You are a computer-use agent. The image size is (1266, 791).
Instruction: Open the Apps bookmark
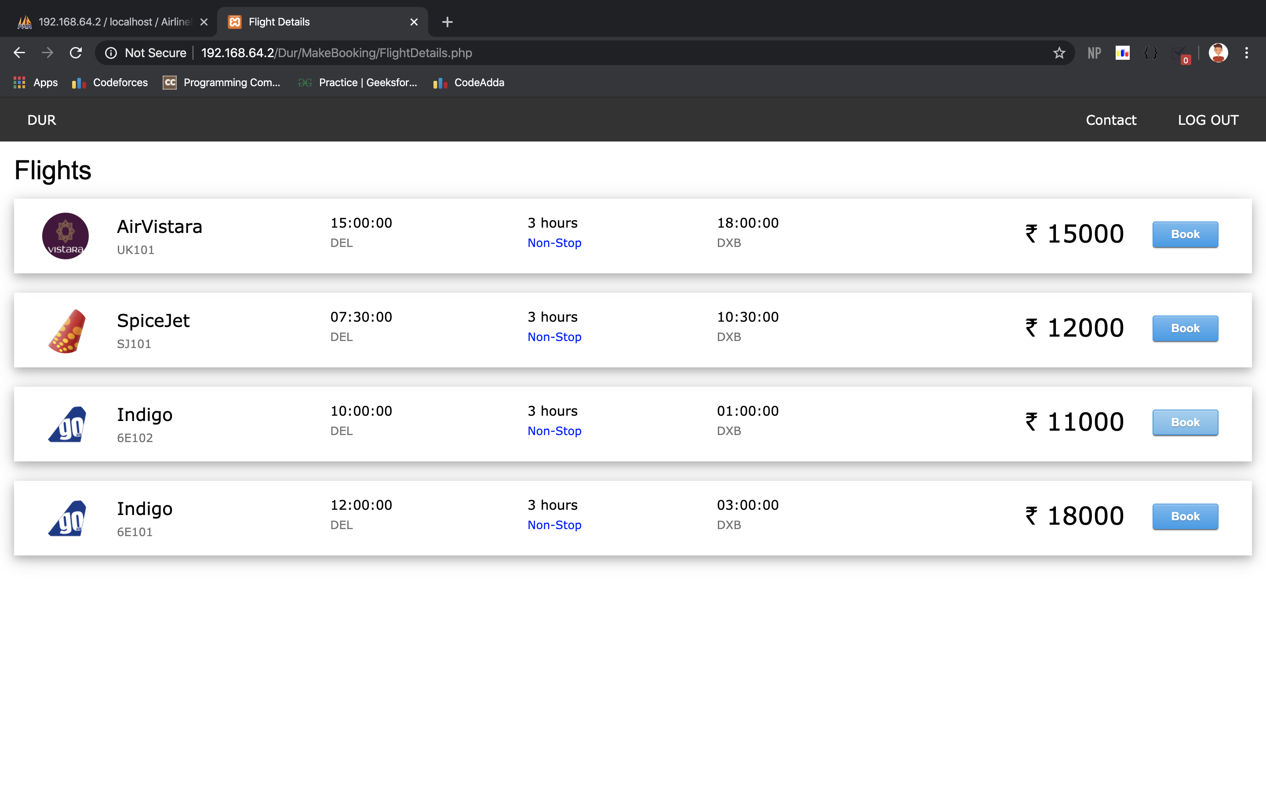pyautogui.click(x=36, y=83)
